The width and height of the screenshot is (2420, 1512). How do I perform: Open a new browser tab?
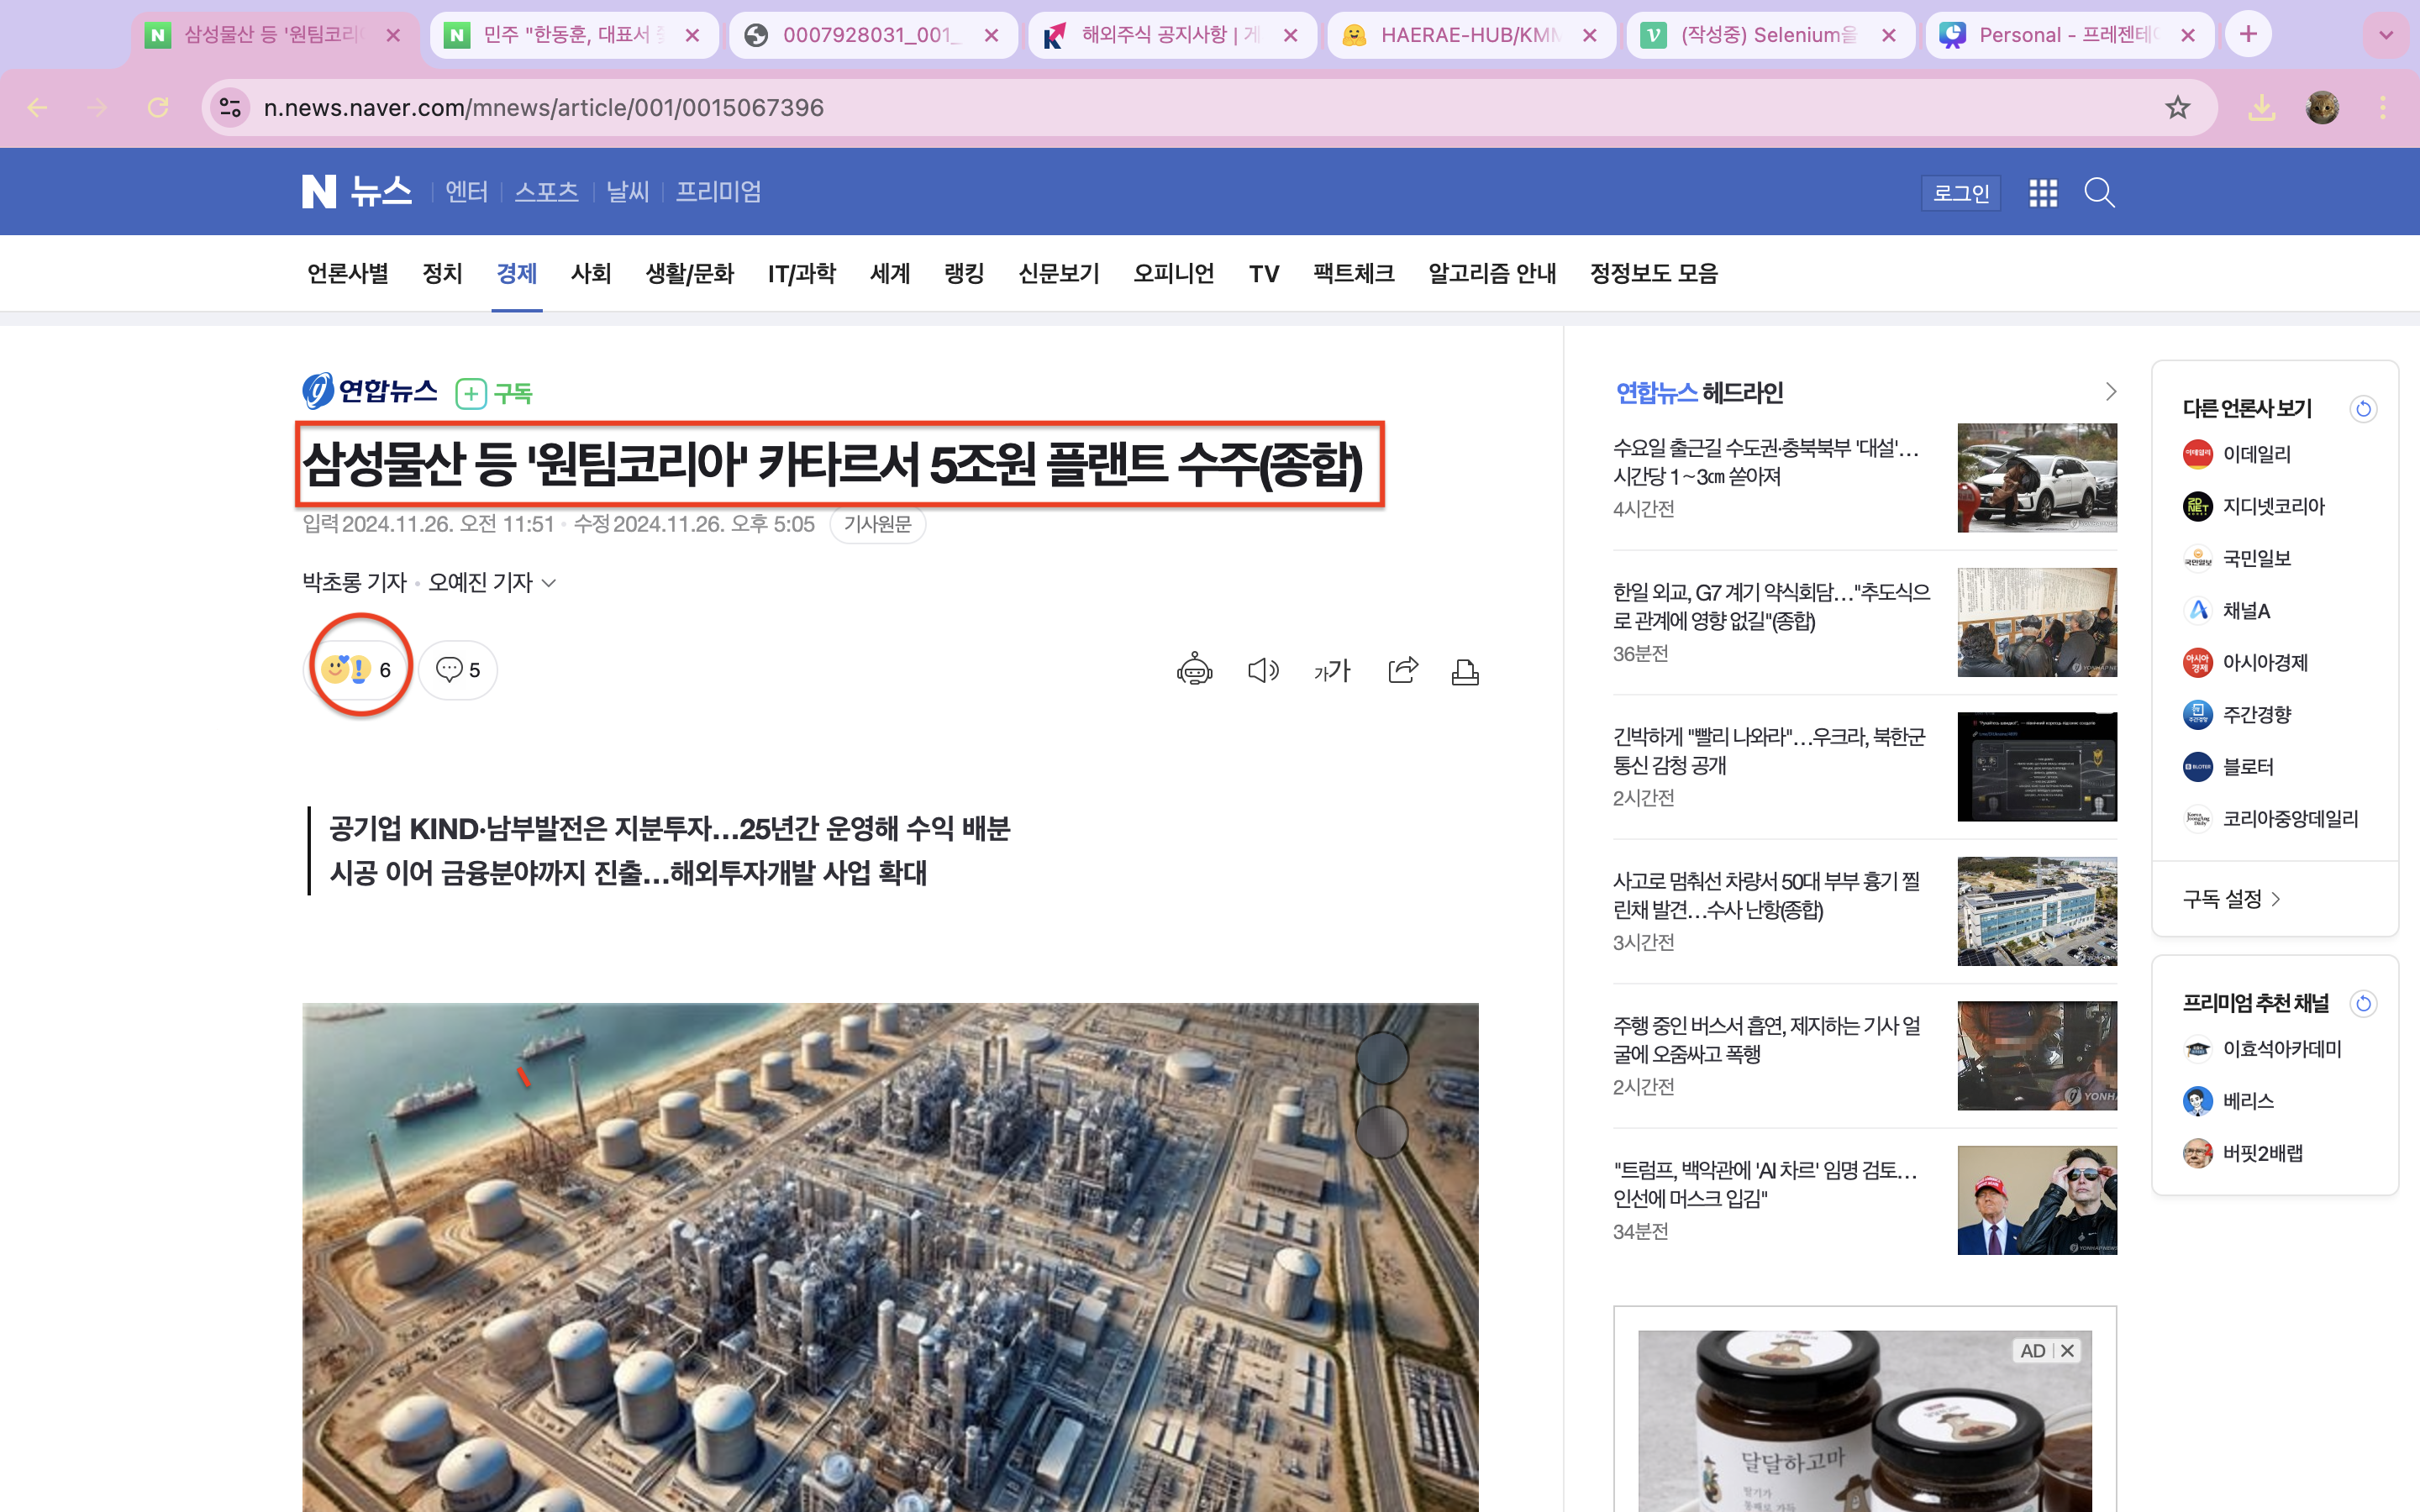(x=2248, y=35)
